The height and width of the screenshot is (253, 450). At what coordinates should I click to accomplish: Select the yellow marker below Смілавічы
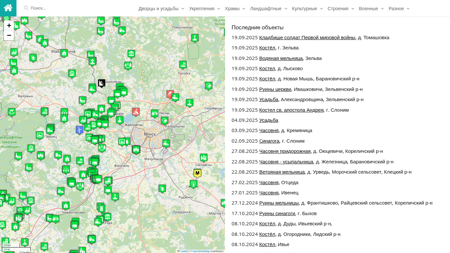[x=197, y=173]
